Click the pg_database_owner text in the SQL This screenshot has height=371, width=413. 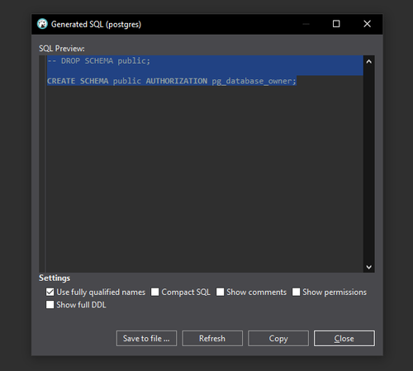coord(252,81)
